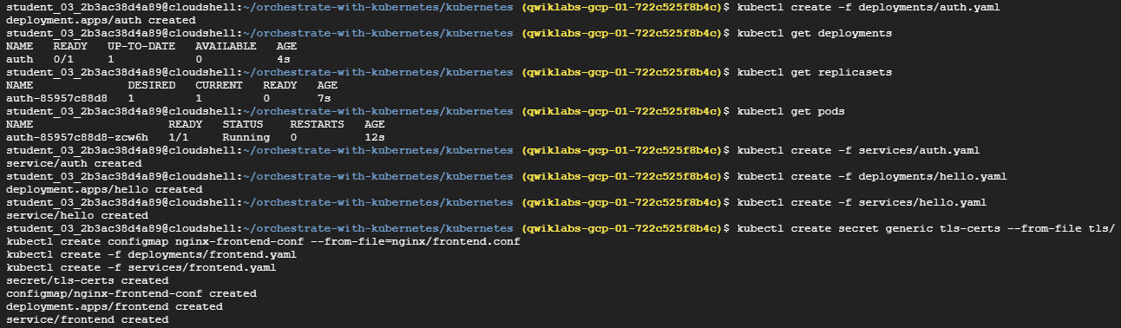This screenshot has height=328, width=1121.
Task: Click the 'kubectl get replicasets' command text
Action: tap(815, 72)
